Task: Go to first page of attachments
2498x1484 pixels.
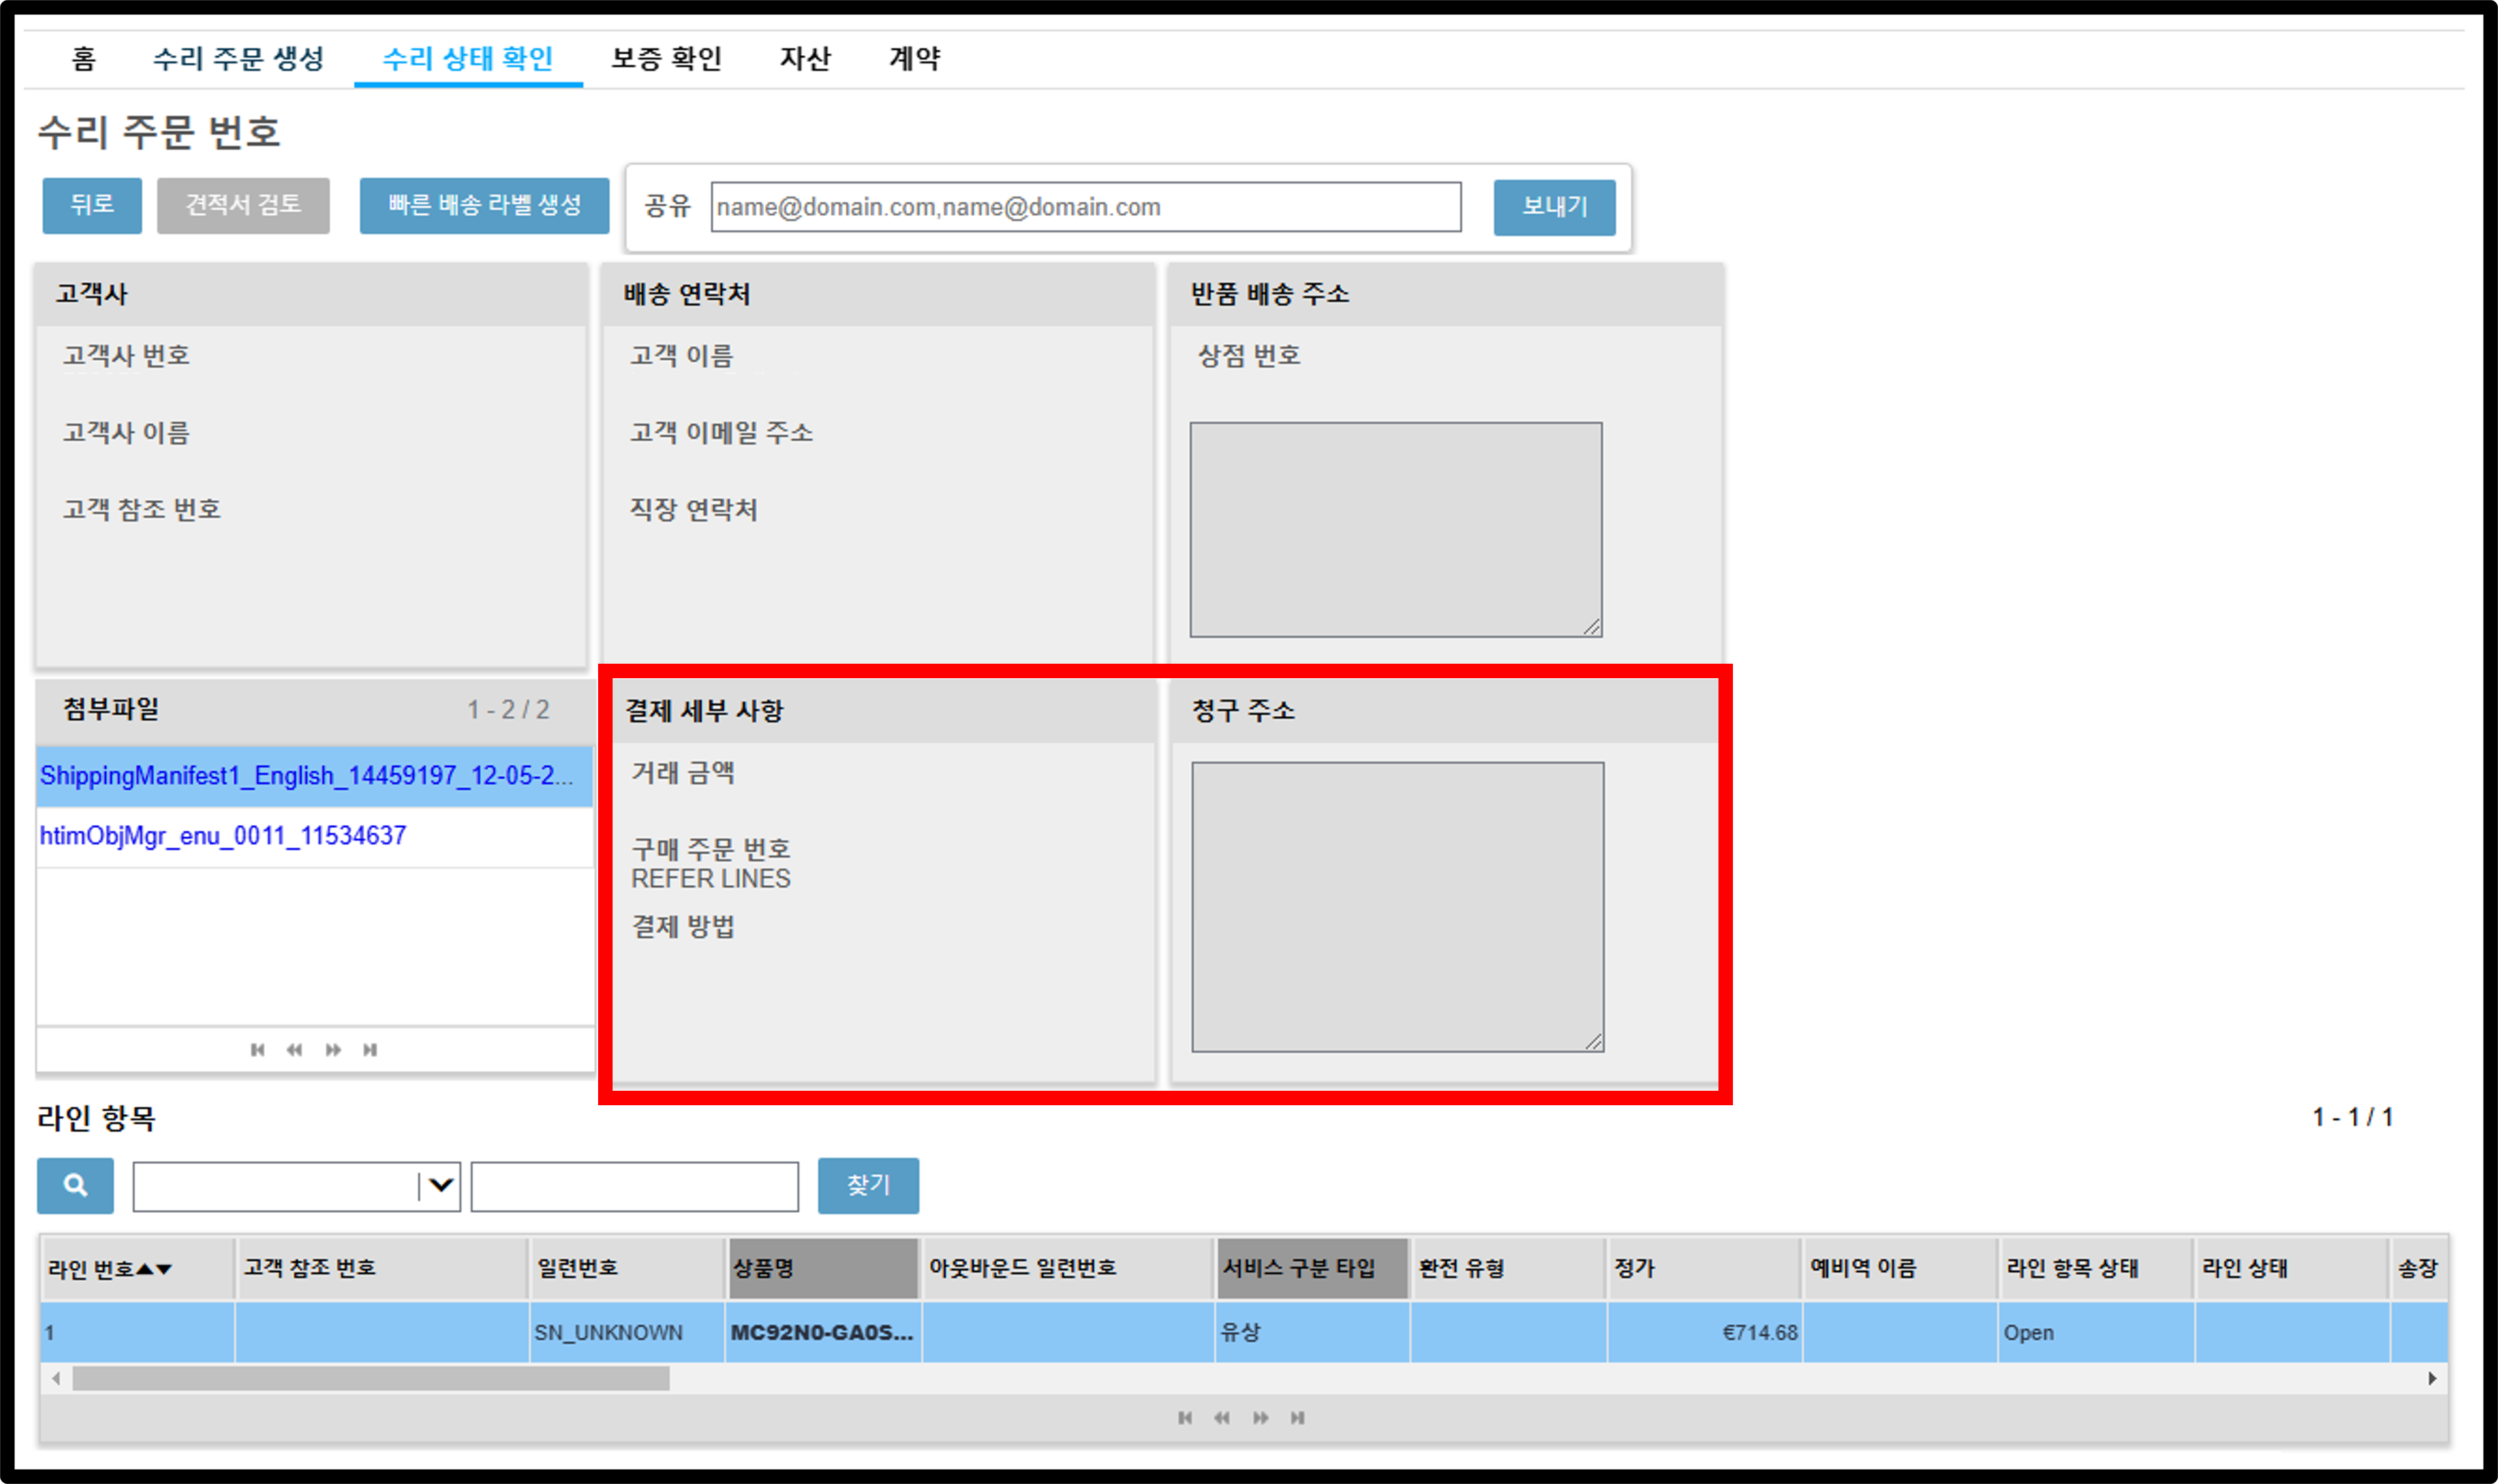Action: tap(258, 1049)
